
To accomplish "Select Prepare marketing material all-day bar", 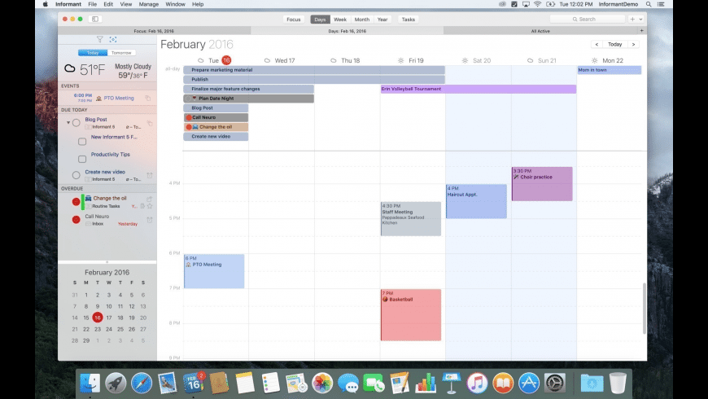I will 314,70.
